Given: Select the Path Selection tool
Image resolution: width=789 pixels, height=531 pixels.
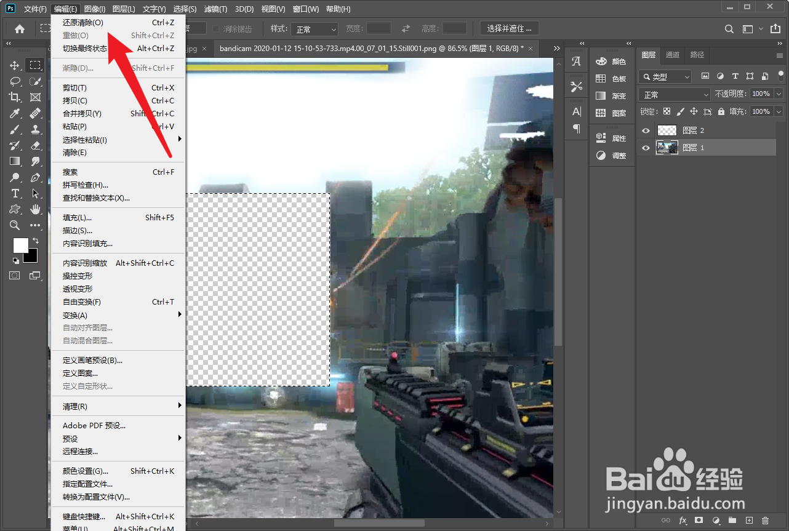Looking at the screenshot, I should click(35, 193).
